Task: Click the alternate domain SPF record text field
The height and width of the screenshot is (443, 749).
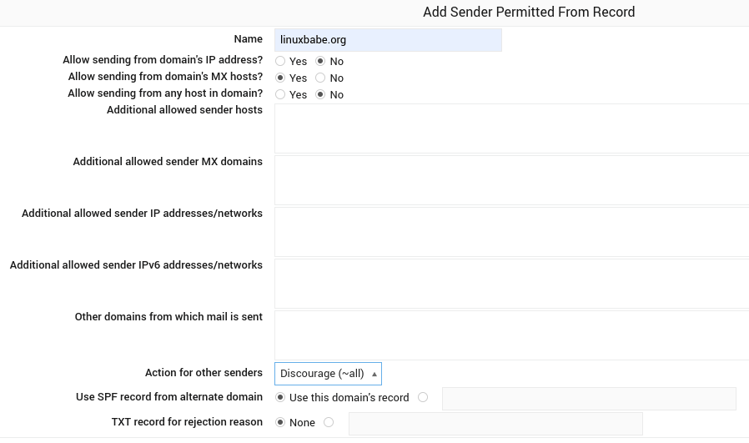Action: click(x=588, y=399)
